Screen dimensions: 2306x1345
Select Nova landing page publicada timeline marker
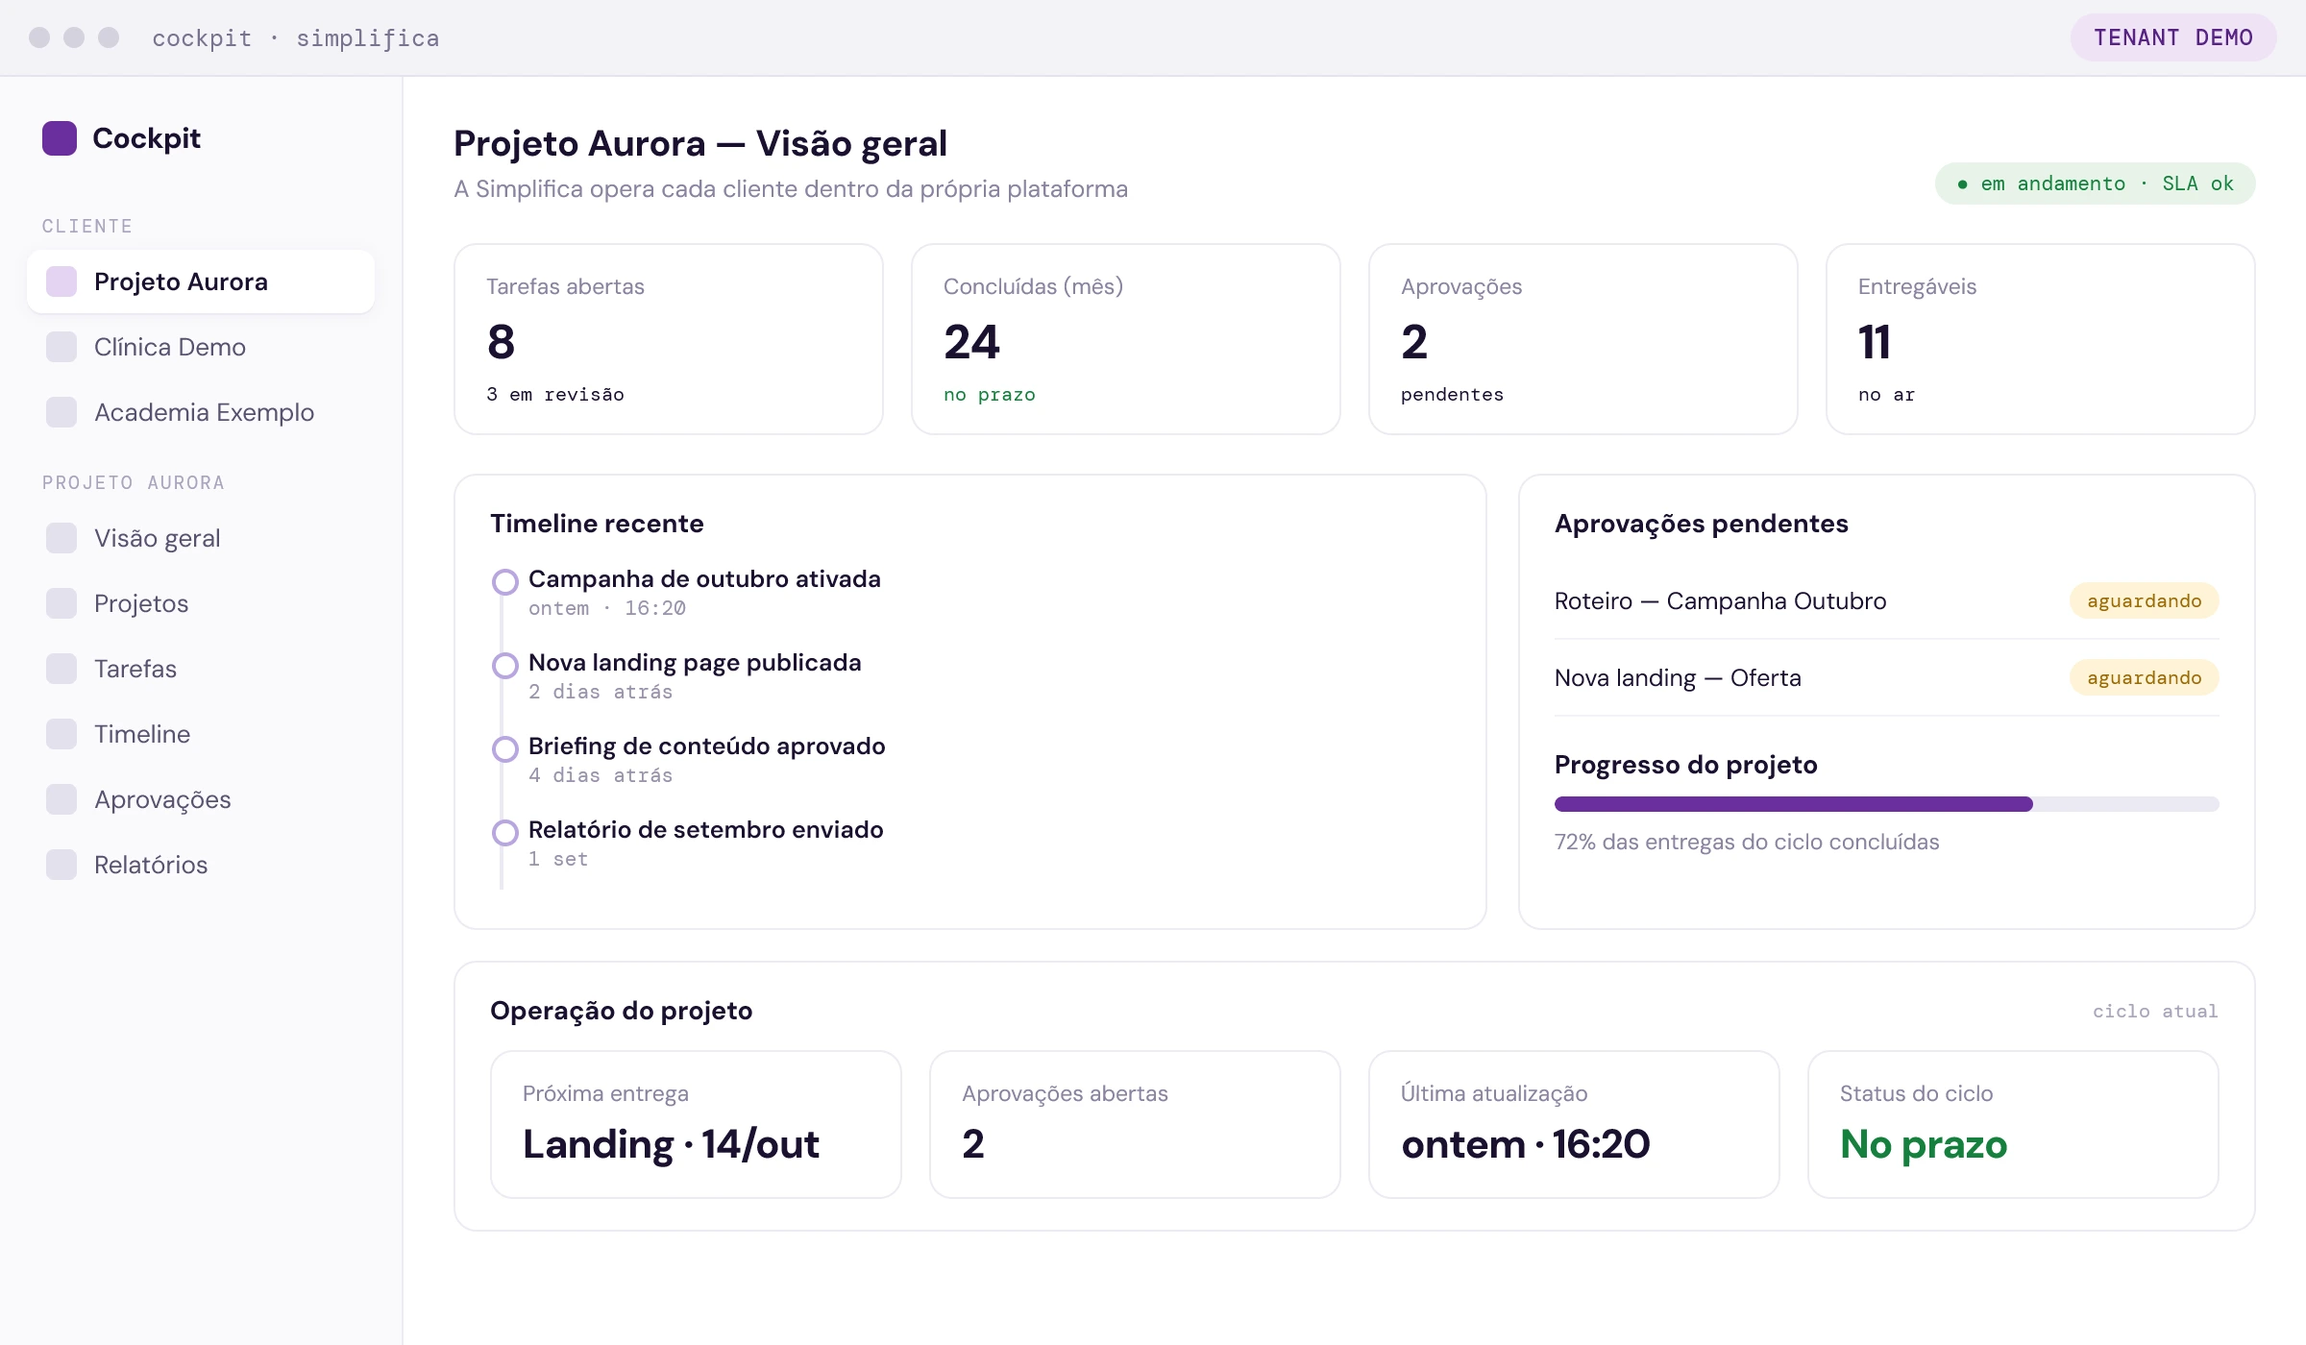point(505,665)
